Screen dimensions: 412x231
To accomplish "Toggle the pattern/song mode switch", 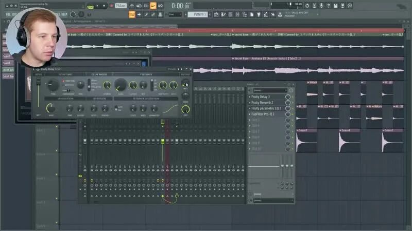I will coord(91,6).
